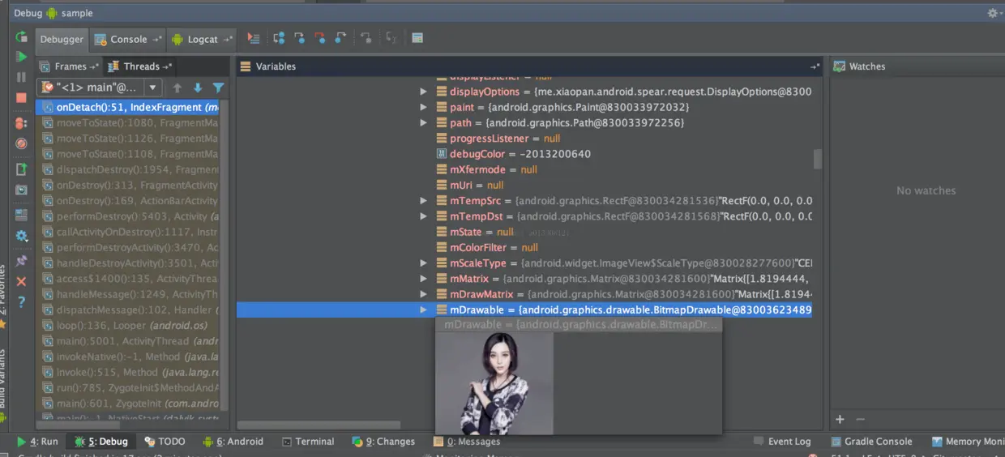
Task: Open the Changes tool window
Action: 383,442
